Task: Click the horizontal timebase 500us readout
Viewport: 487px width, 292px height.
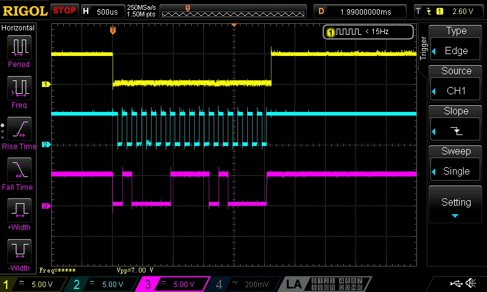Action: (x=107, y=12)
